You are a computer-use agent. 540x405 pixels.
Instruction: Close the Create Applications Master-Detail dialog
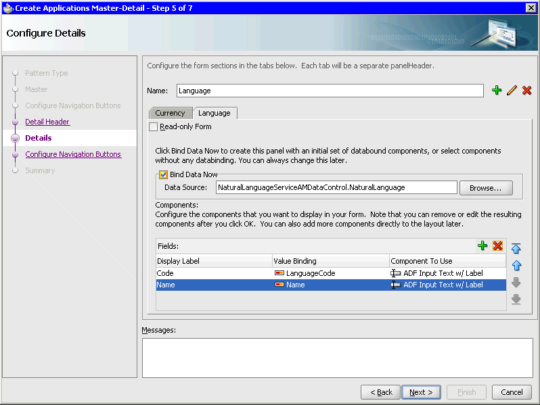[531, 7]
